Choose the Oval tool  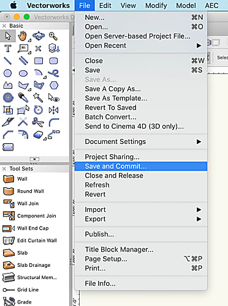tap(23, 73)
